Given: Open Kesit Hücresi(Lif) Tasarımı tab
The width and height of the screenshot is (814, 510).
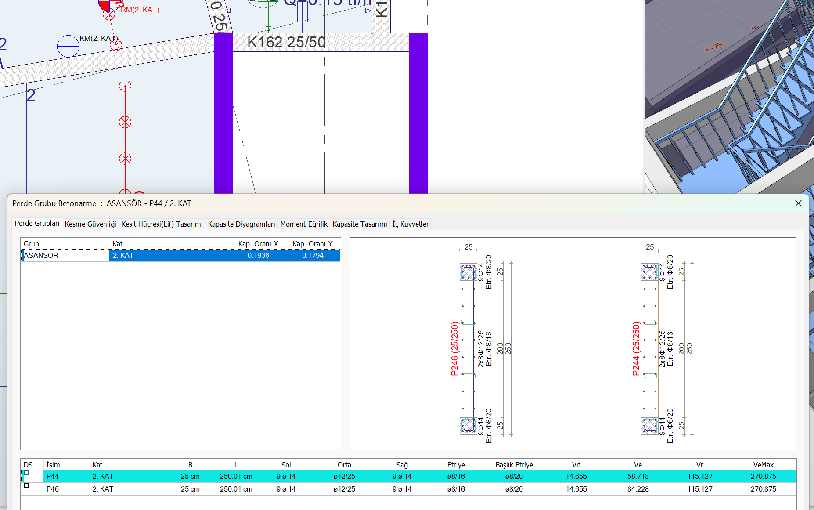Looking at the screenshot, I should (162, 224).
